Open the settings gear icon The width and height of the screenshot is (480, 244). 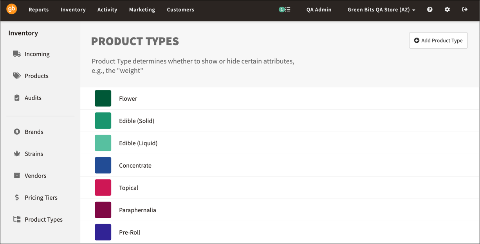tap(447, 9)
